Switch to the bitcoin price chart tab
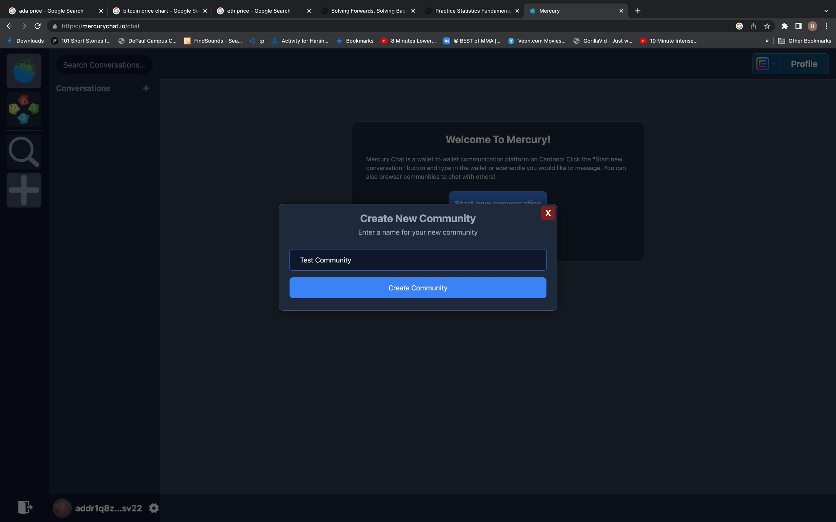Viewport: 836px width, 522px height. (x=160, y=11)
